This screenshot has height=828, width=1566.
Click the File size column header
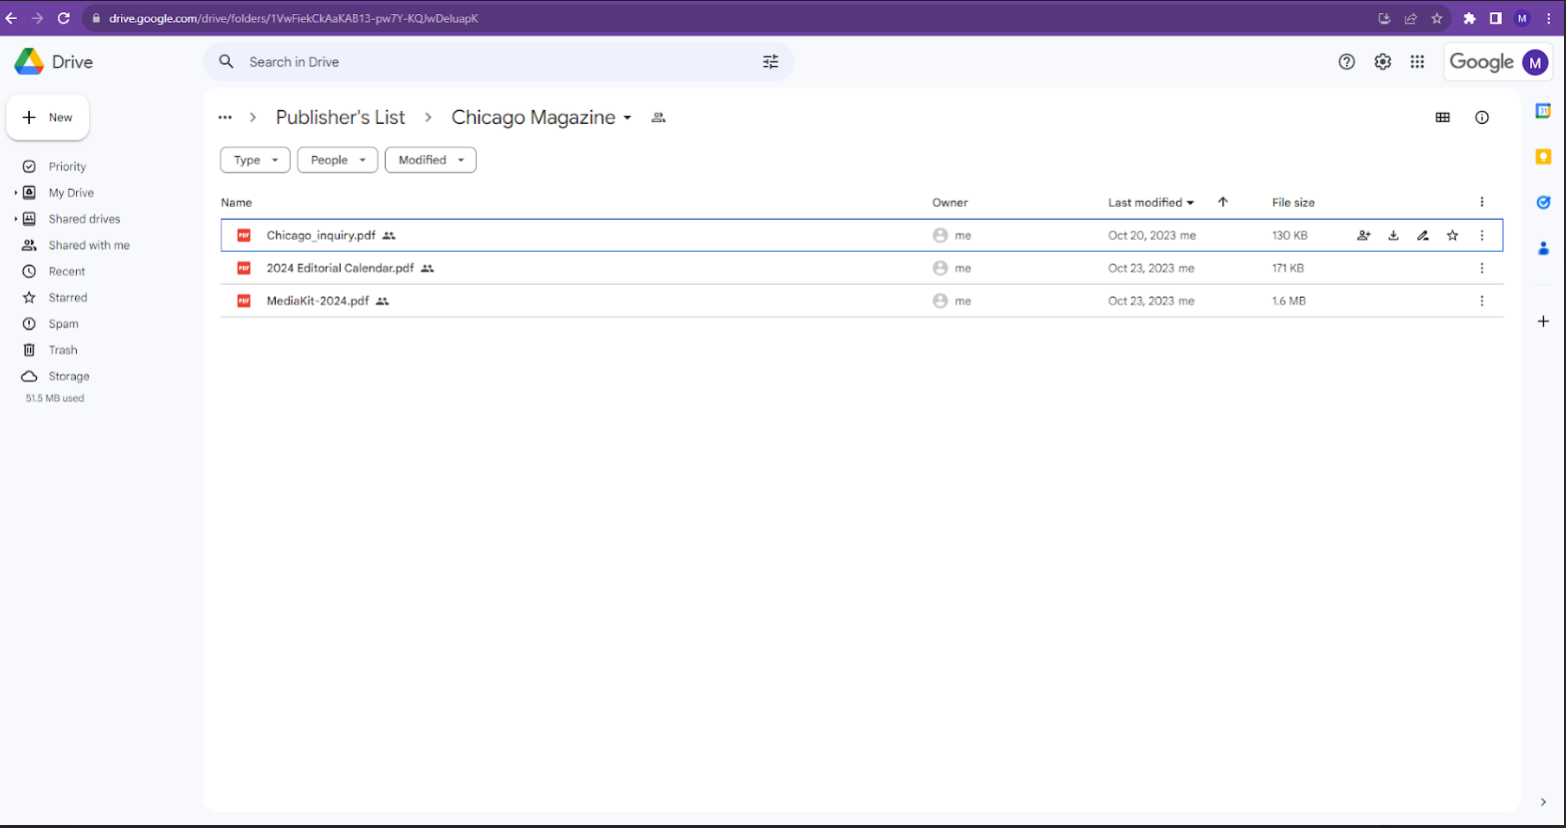(1293, 203)
